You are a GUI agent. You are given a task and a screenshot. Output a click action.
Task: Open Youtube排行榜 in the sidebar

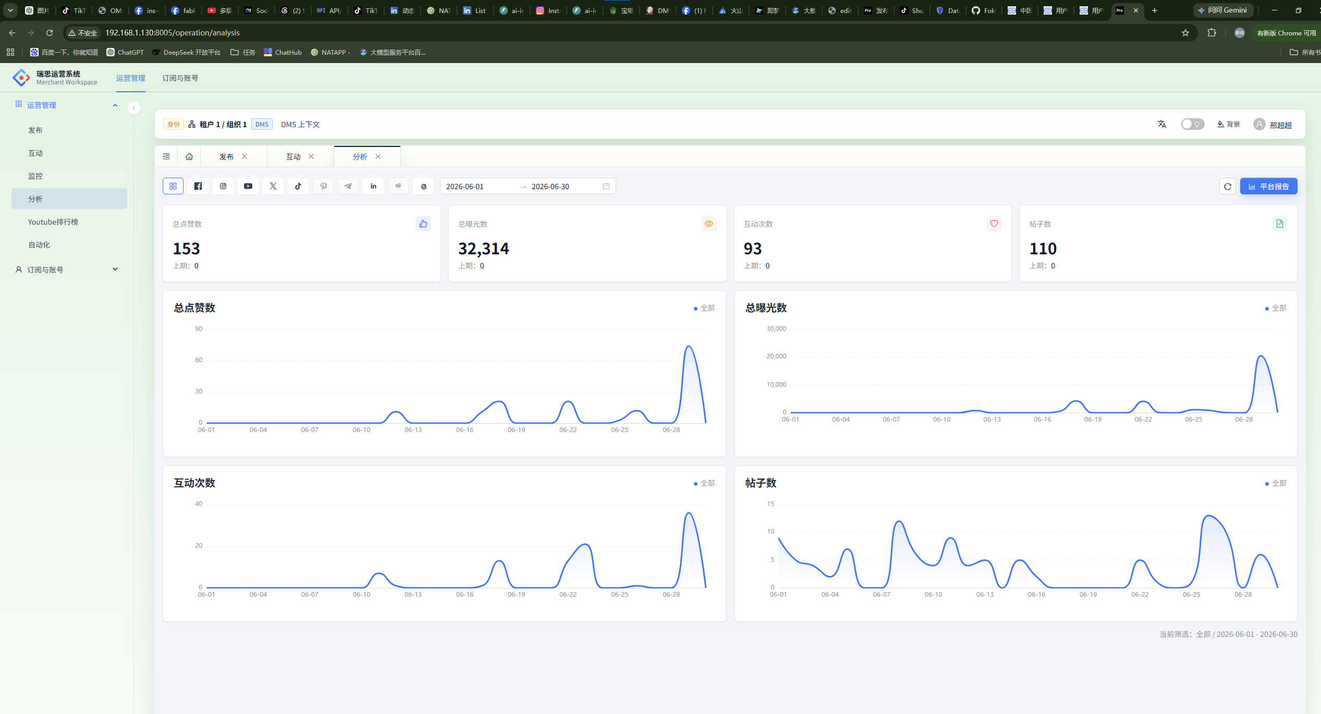pos(69,221)
